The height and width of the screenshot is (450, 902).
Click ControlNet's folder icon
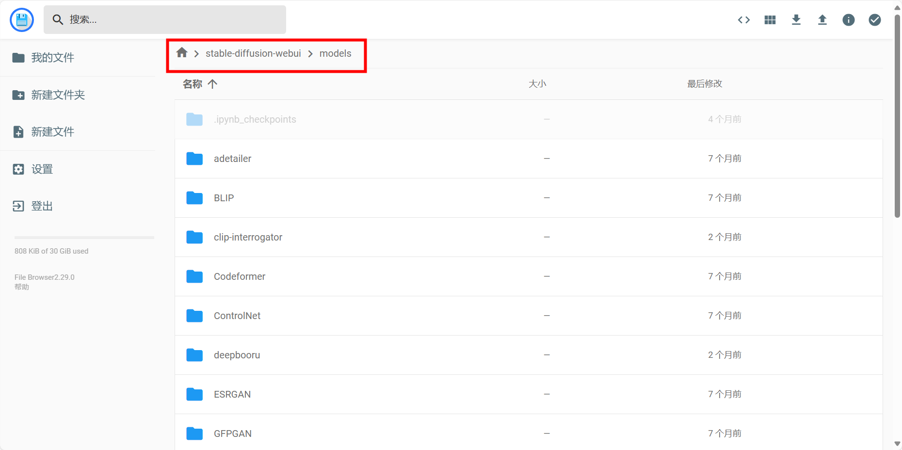tap(194, 316)
